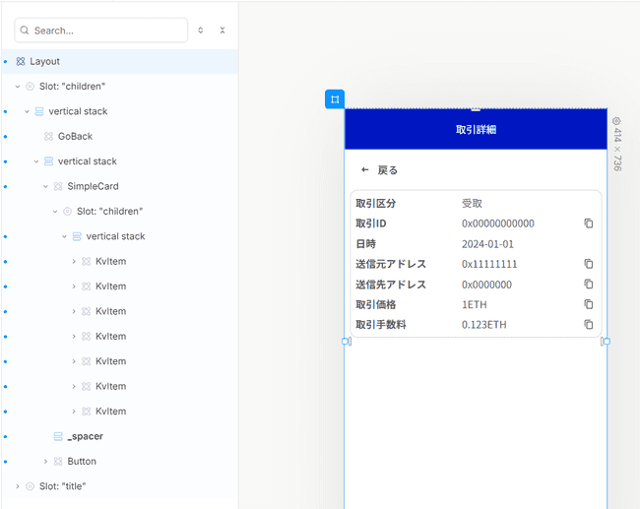Screen dimensions: 640x509
Task: Copy the 送信元アドレス value with its copy icon
Action: pos(588,264)
